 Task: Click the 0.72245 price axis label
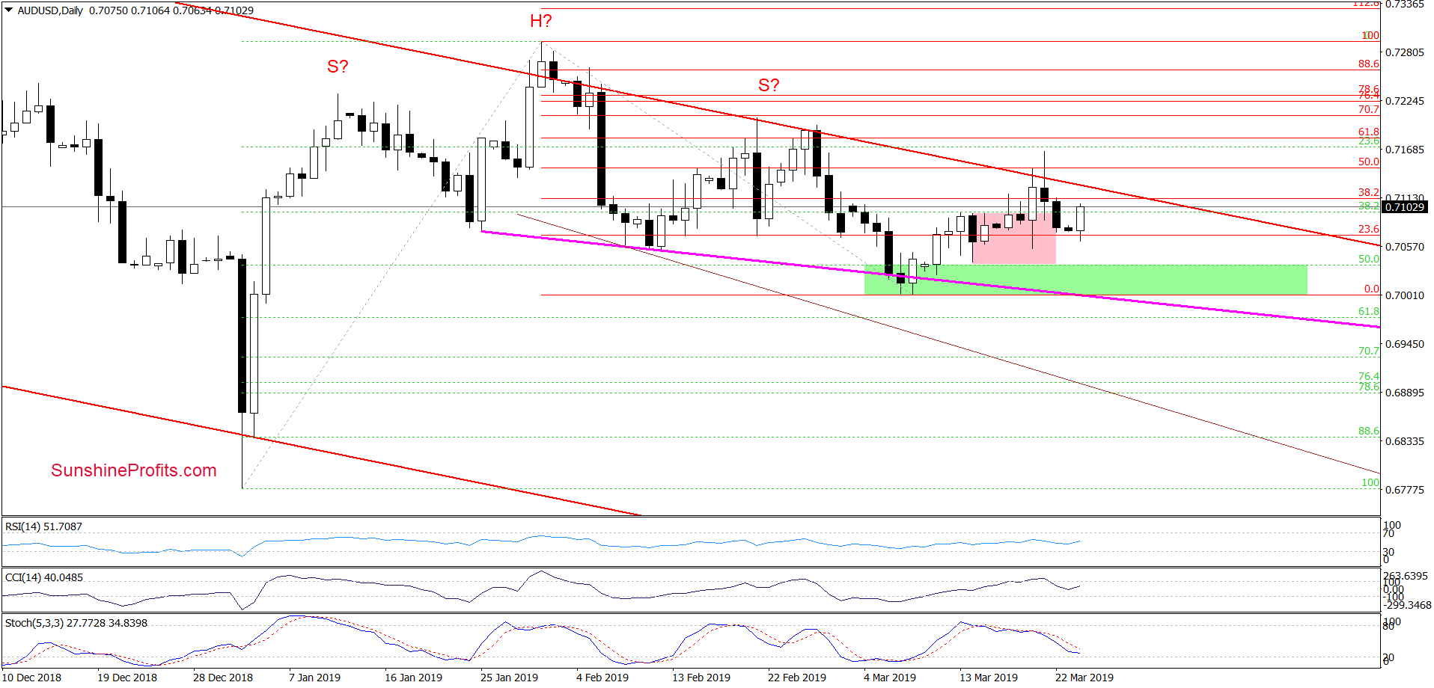[1405, 101]
